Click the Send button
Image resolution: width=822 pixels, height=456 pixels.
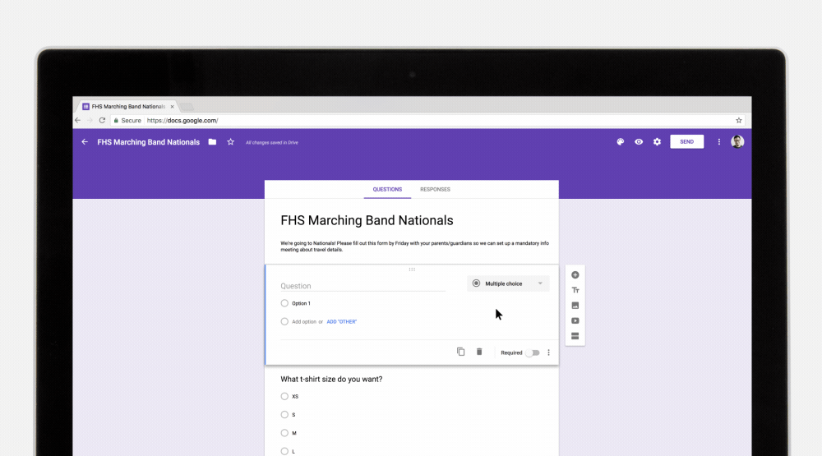686,142
